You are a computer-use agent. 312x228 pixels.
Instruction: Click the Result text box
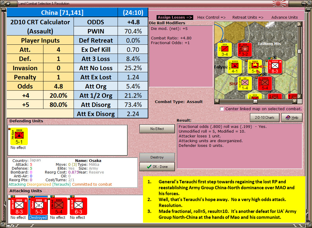tap(240, 146)
